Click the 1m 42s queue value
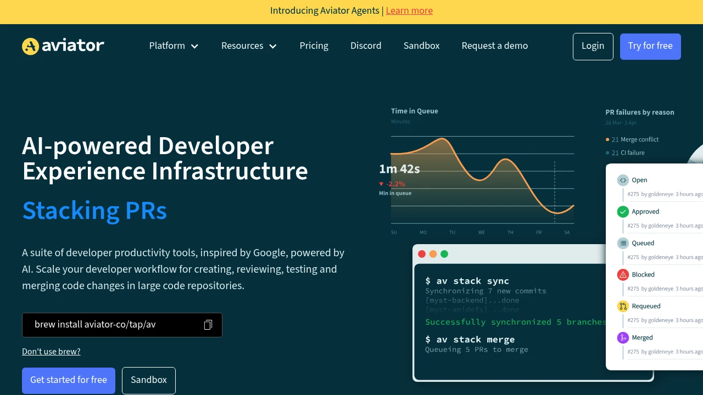The image size is (703, 395). [x=399, y=169]
